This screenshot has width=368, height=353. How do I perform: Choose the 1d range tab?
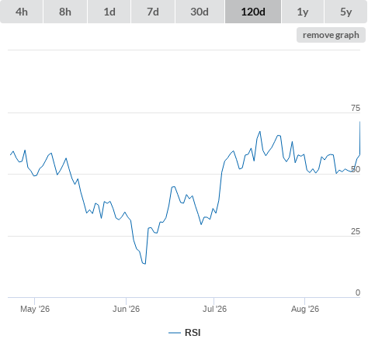pyautogui.click(x=109, y=12)
